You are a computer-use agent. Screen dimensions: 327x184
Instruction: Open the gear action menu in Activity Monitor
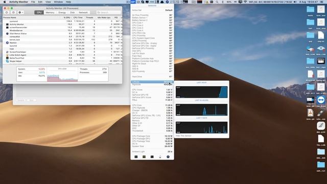pyautogui.click(x=20, y=12)
